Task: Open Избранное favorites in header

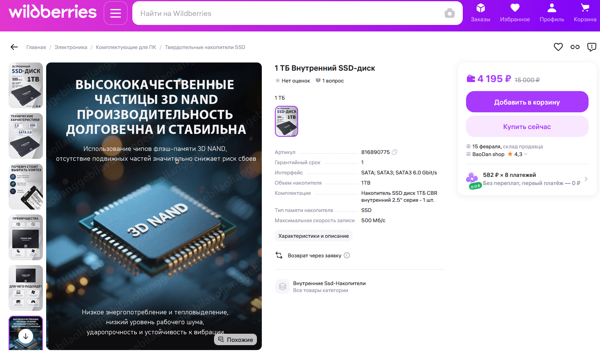Action: (x=515, y=13)
